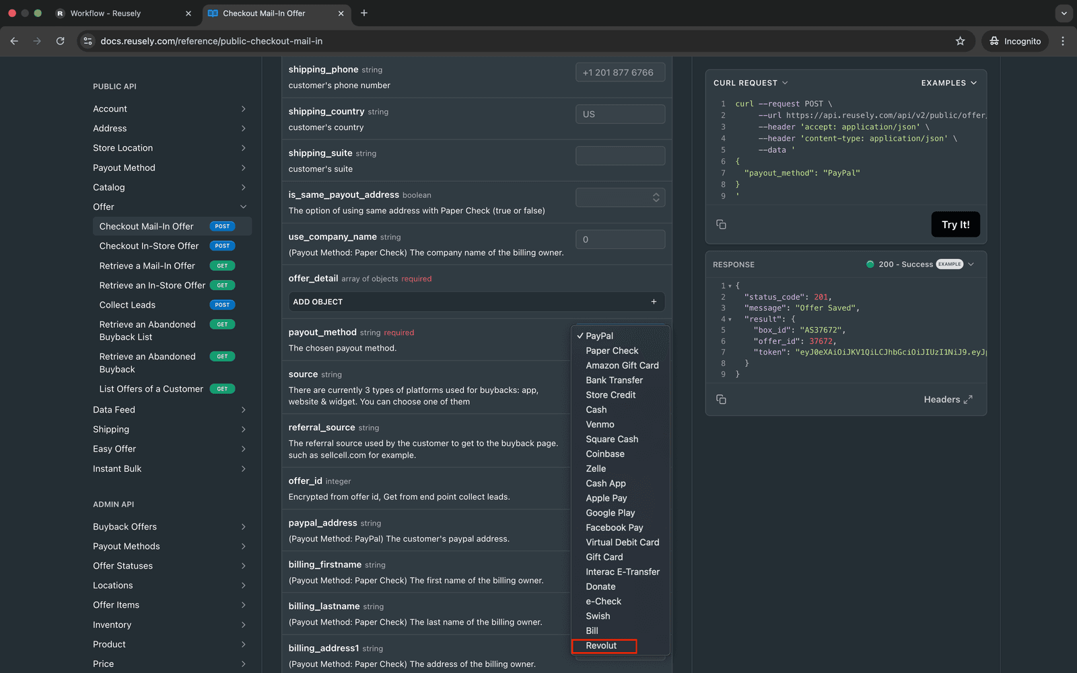Open the EXAMPLES dropdown
The width and height of the screenshot is (1077, 673).
pyautogui.click(x=948, y=83)
